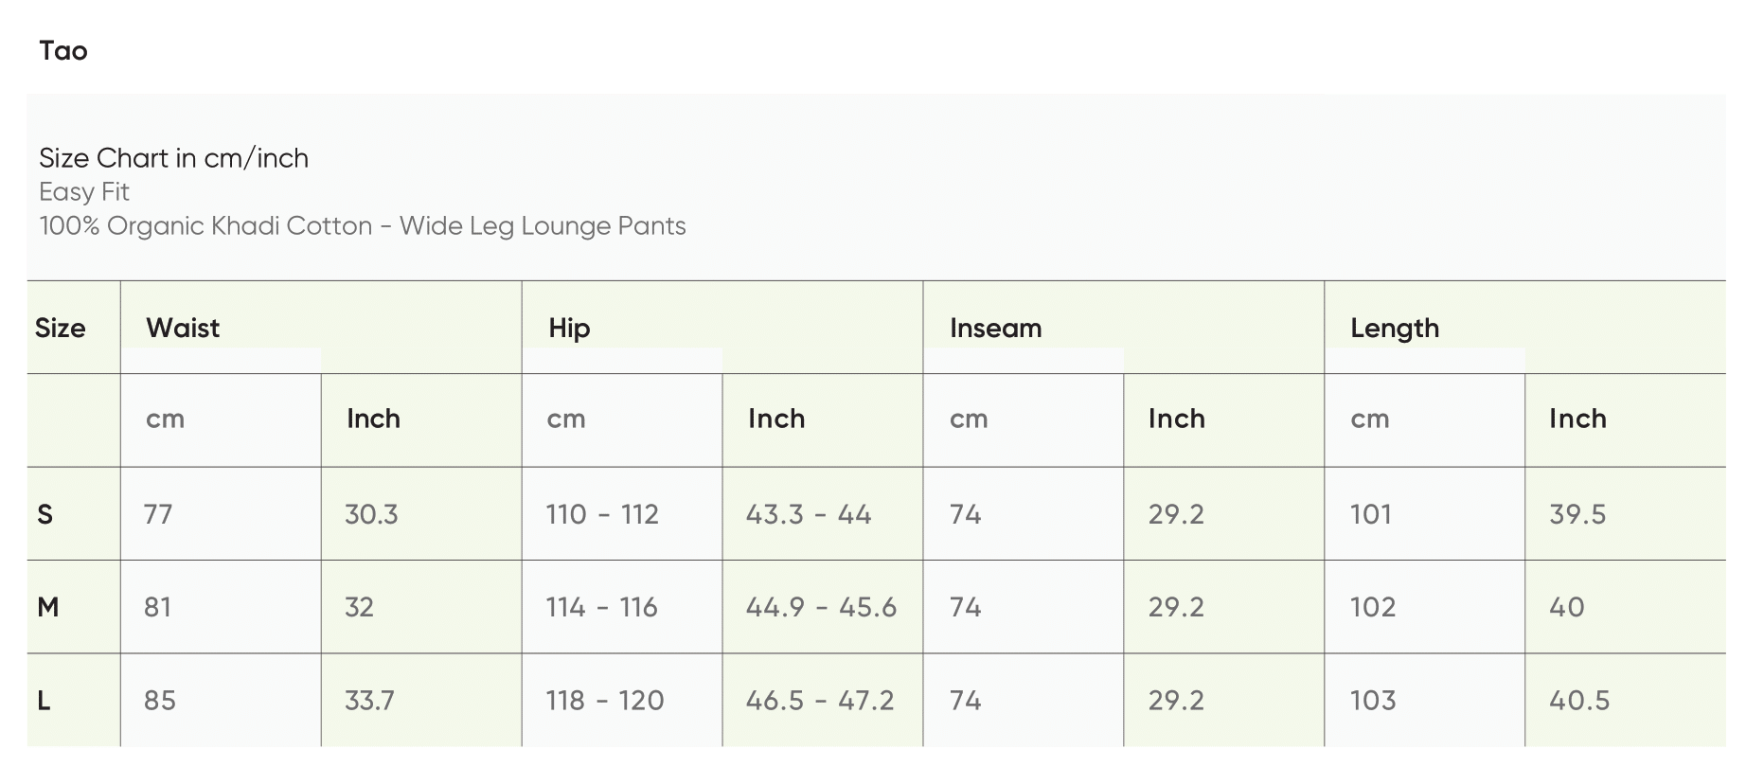The image size is (1746, 767).
Task: Click the "46.5 - 47.2" hip inch cell
Action: point(819,701)
